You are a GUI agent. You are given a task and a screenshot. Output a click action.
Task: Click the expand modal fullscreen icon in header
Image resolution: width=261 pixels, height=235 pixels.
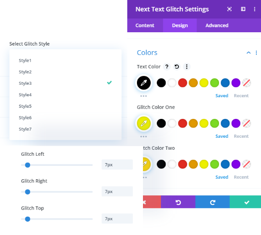(229, 9)
